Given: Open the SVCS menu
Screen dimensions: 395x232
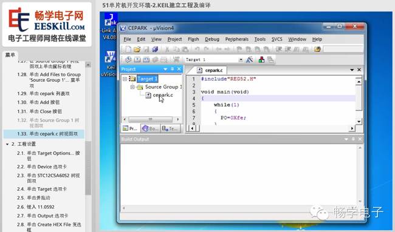Looking at the screenshot, I should 276,39.
